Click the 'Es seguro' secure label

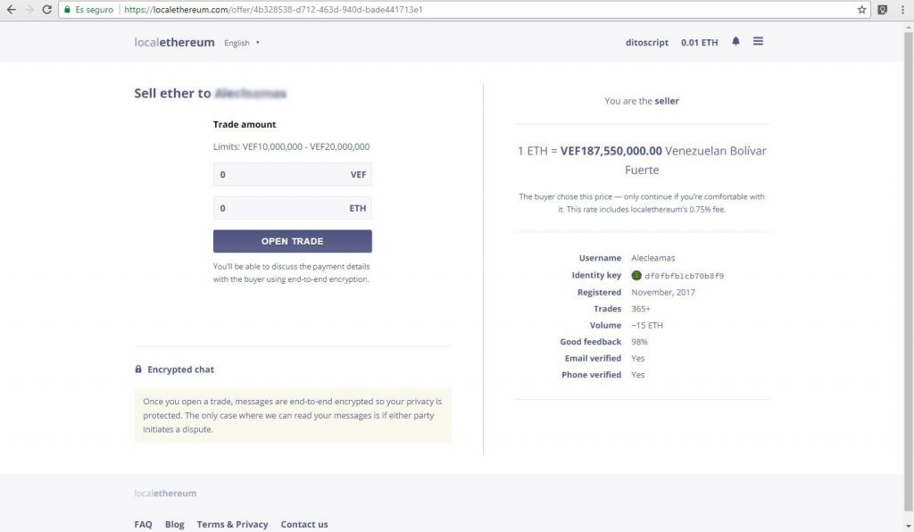[94, 9]
